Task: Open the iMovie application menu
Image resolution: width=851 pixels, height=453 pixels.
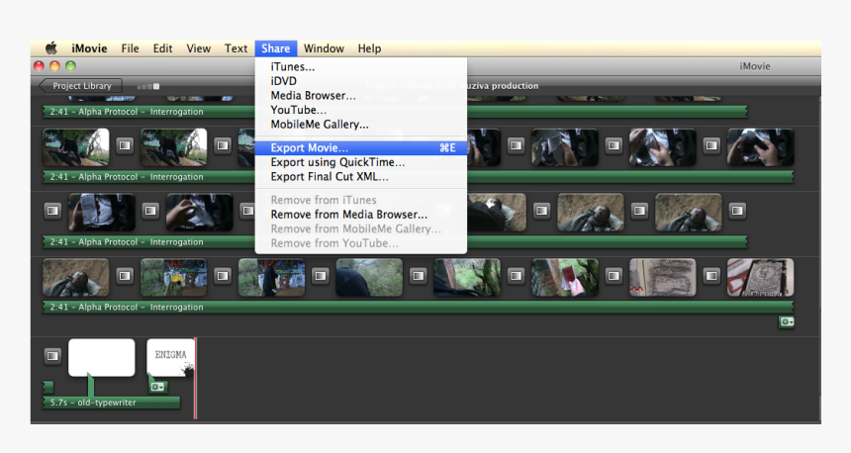Action: 89,48
